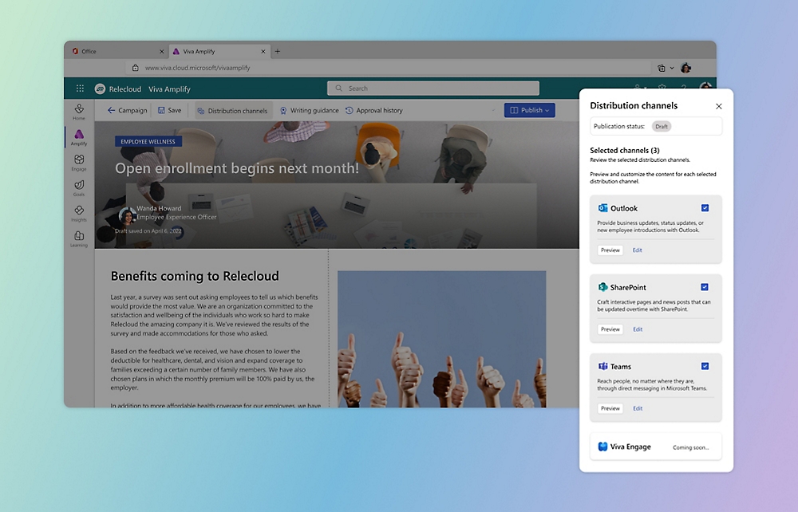Close the Distribution channels panel
This screenshot has width=798, height=512.
[719, 106]
